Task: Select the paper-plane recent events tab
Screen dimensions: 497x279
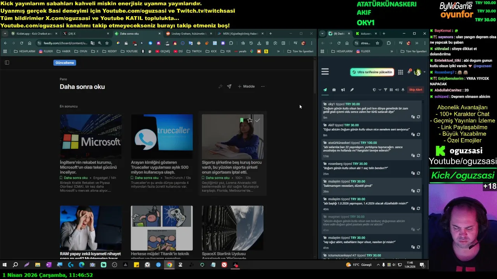Action: pos(325,90)
